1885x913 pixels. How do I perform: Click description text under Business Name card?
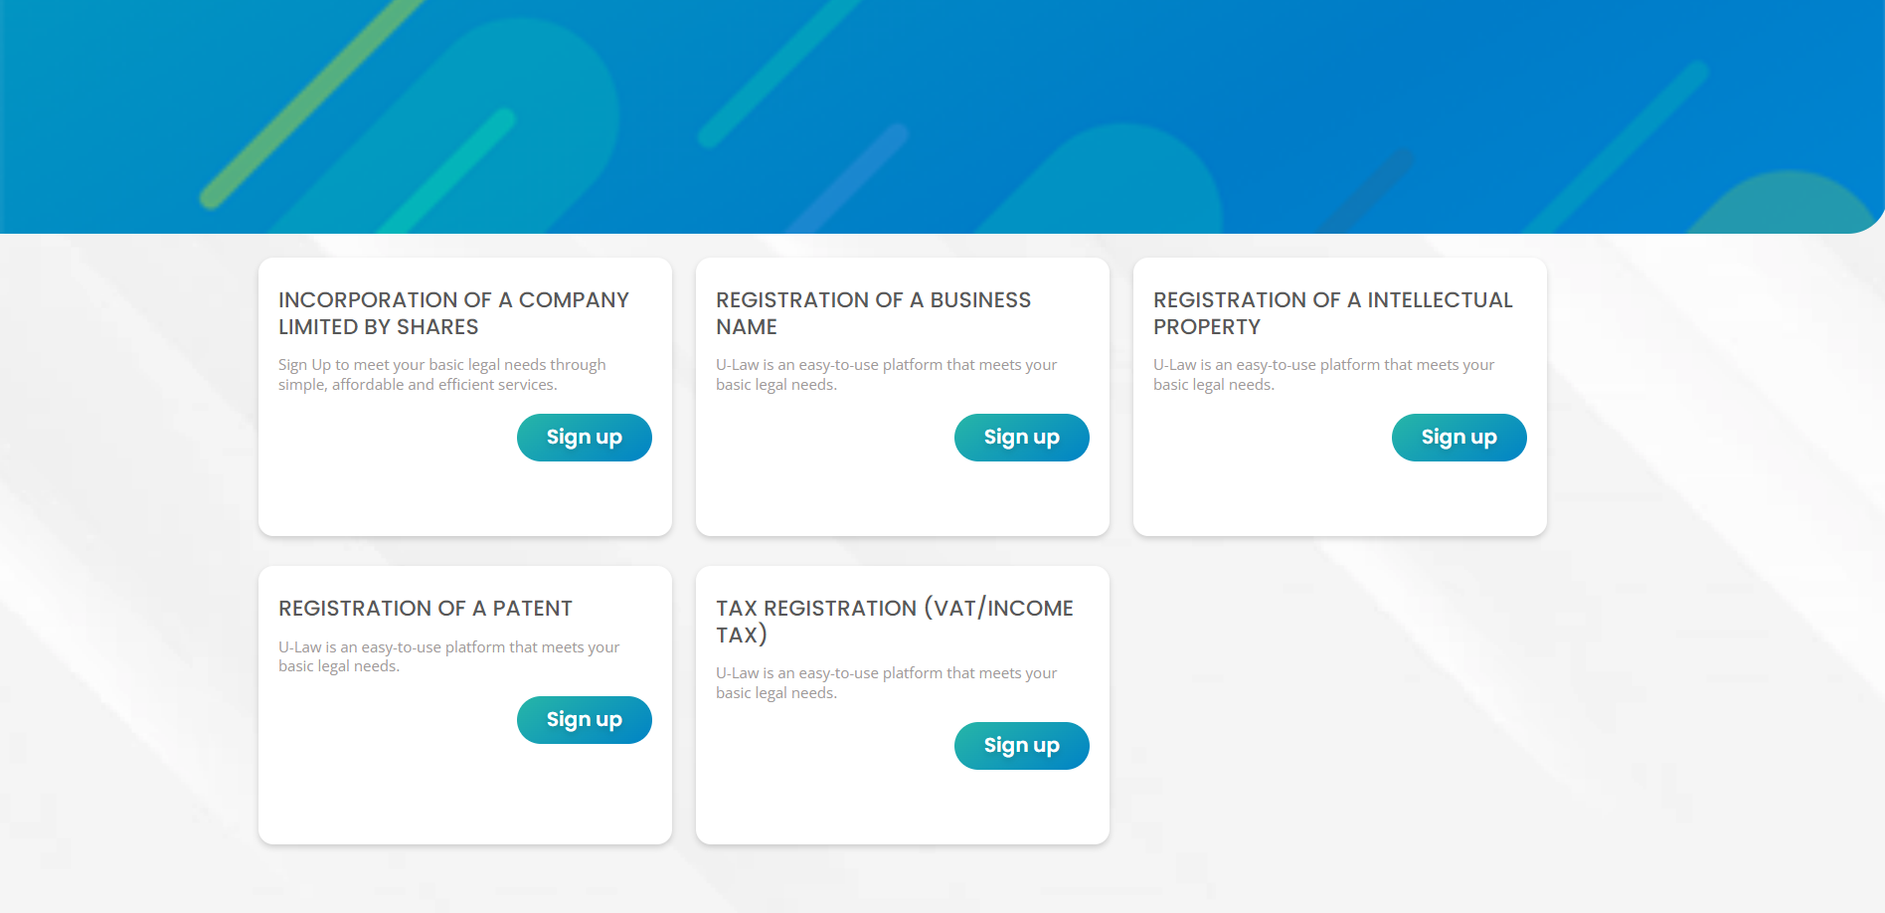886,375
